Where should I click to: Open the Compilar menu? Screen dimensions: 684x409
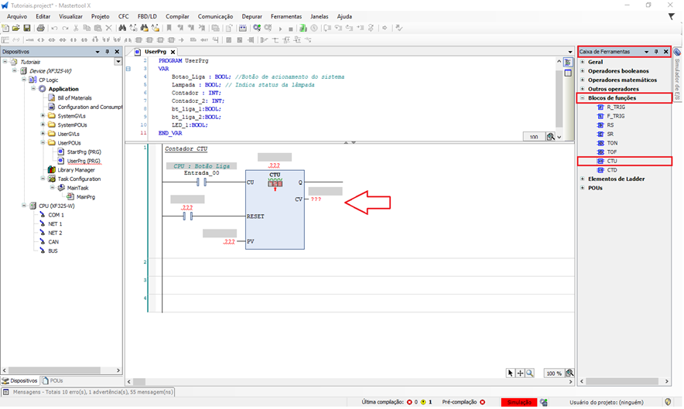176,16
